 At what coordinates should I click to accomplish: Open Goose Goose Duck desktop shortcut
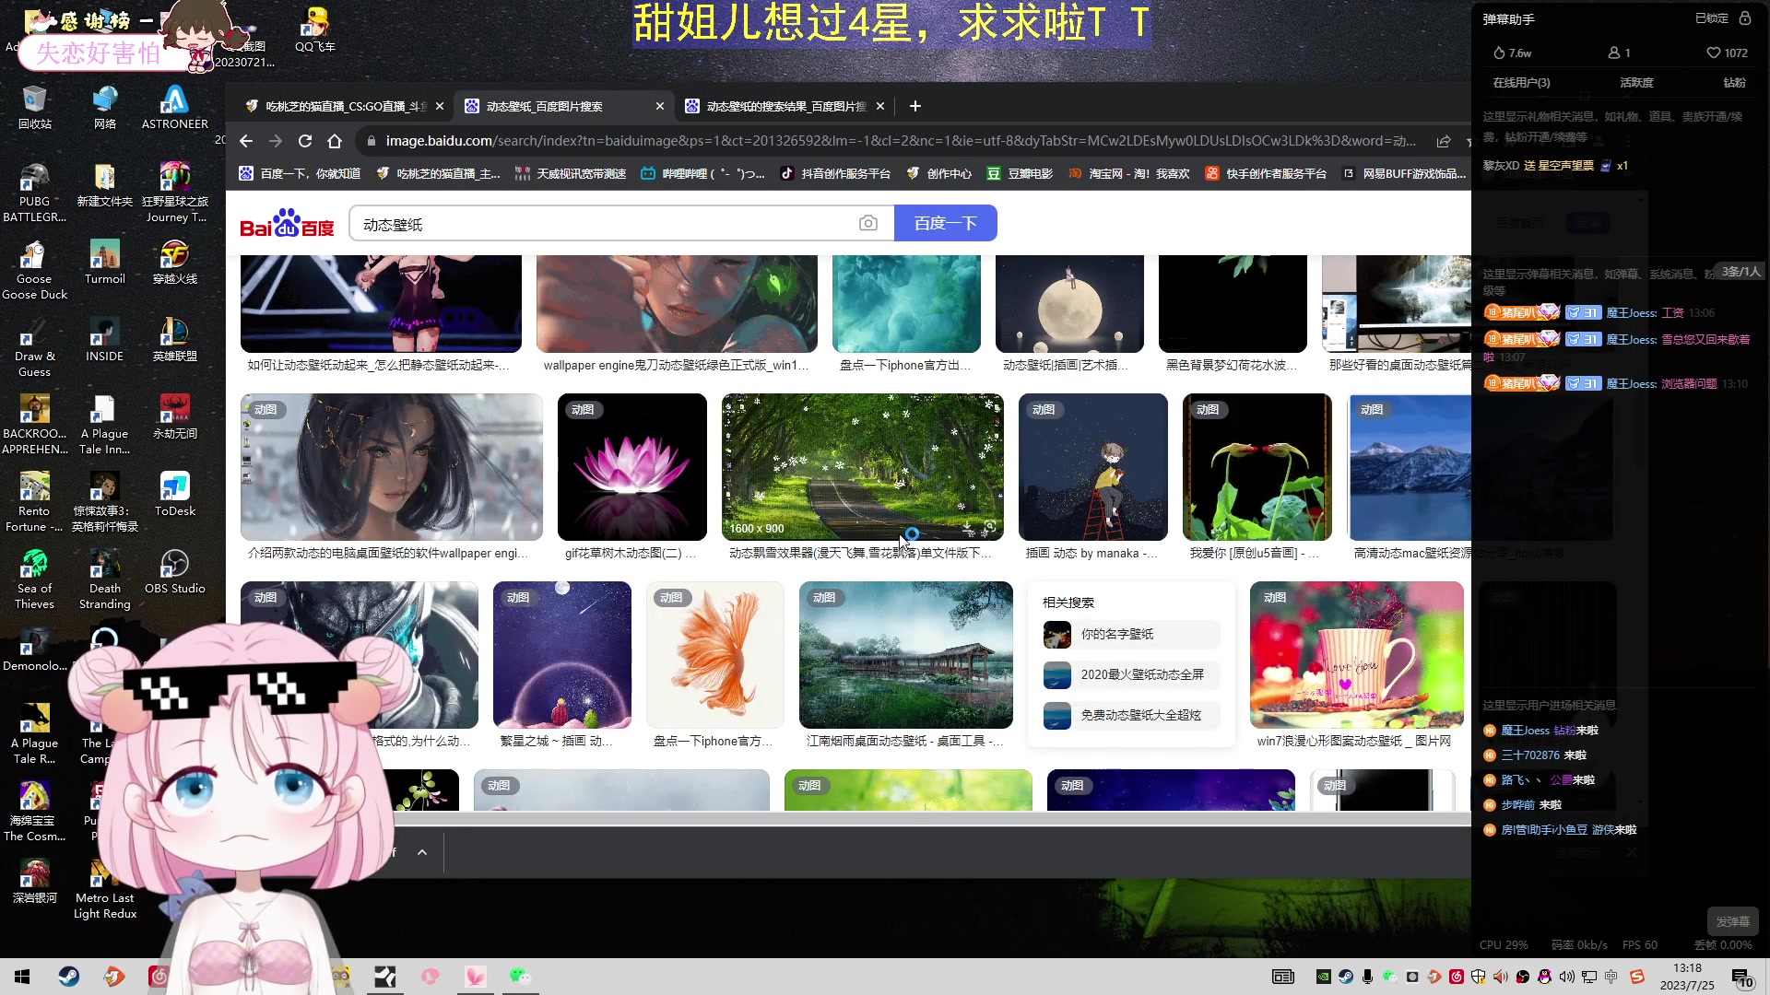point(34,270)
